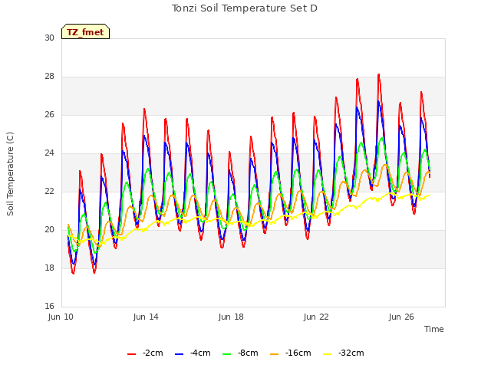Select the -16cm legend label

point(298,353)
